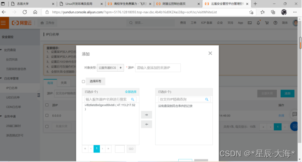Go to next page in dialog pager
The width and height of the screenshot is (302, 162).
(102, 149)
